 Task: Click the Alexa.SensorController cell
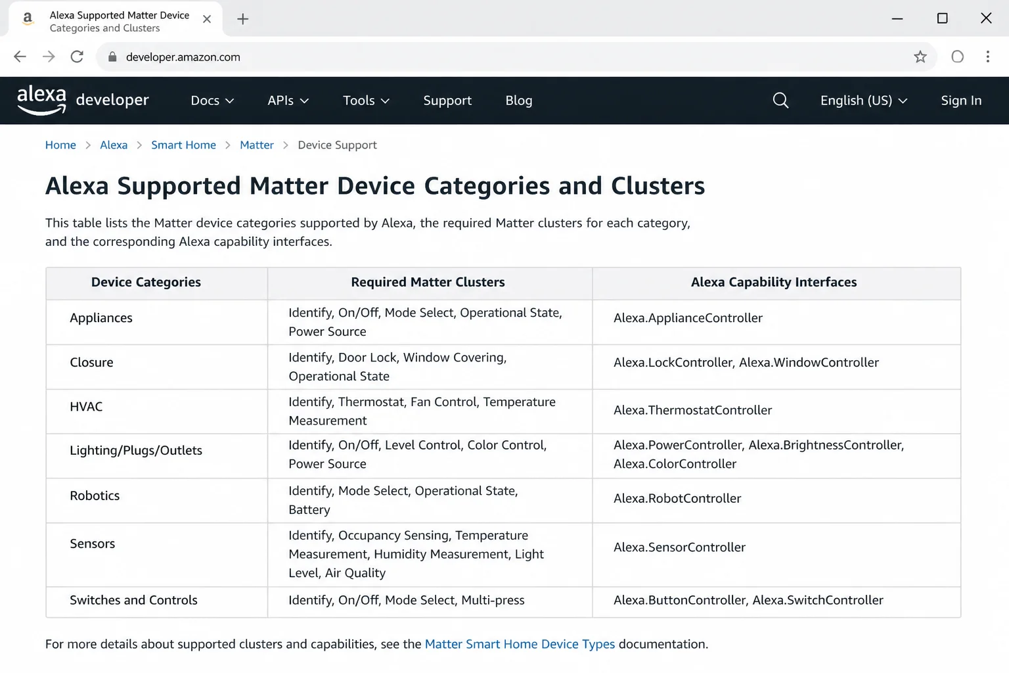pyautogui.click(x=776, y=555)
